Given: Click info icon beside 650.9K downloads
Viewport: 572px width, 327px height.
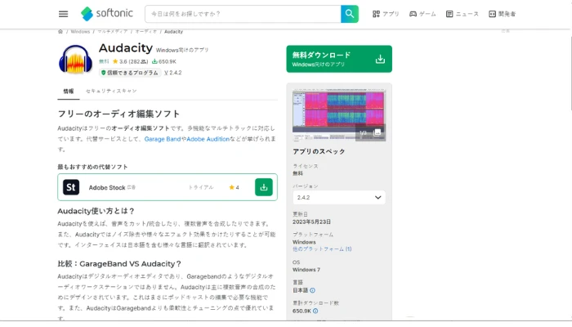Looking at the screenshot, I should (x=315, y=311).
